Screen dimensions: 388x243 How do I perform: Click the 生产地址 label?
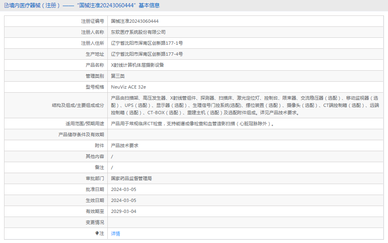click(x=95, y=54)
